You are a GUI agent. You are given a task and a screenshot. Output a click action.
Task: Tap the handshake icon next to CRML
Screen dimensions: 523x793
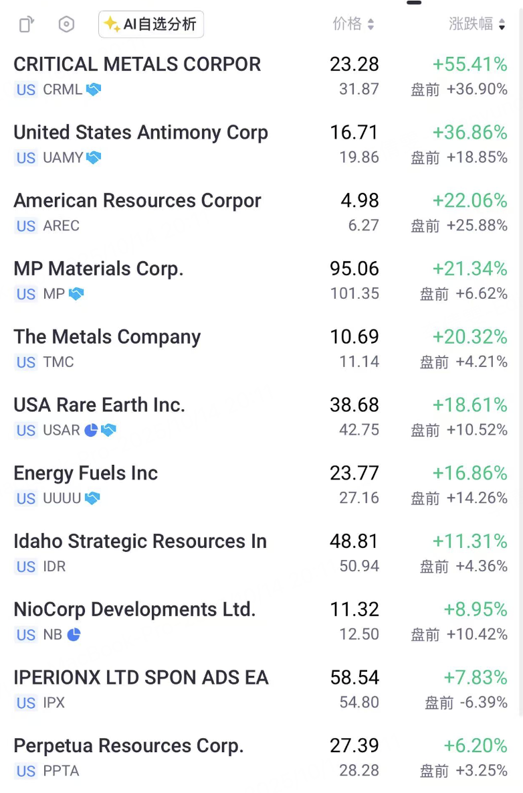94,89
